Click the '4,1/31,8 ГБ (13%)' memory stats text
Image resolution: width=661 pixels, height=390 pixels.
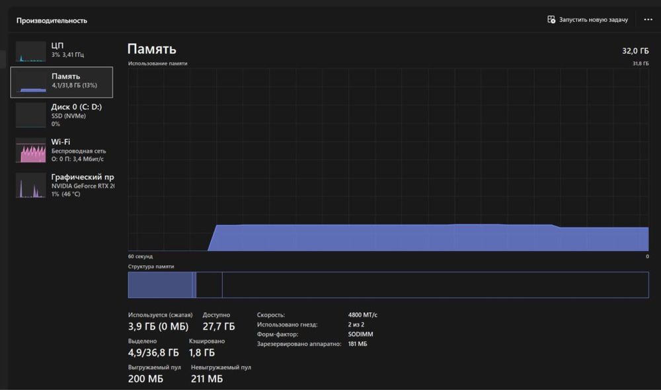(74, 85)
